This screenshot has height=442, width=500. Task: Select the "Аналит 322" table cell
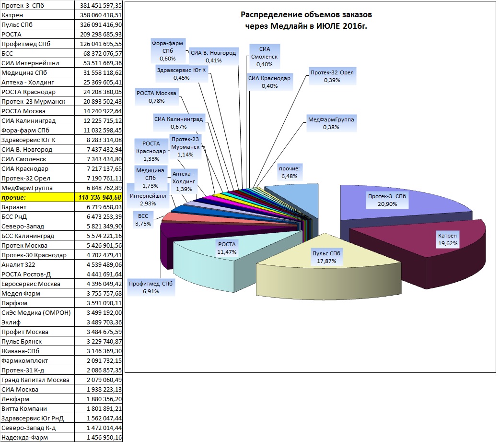coord(37,264)
